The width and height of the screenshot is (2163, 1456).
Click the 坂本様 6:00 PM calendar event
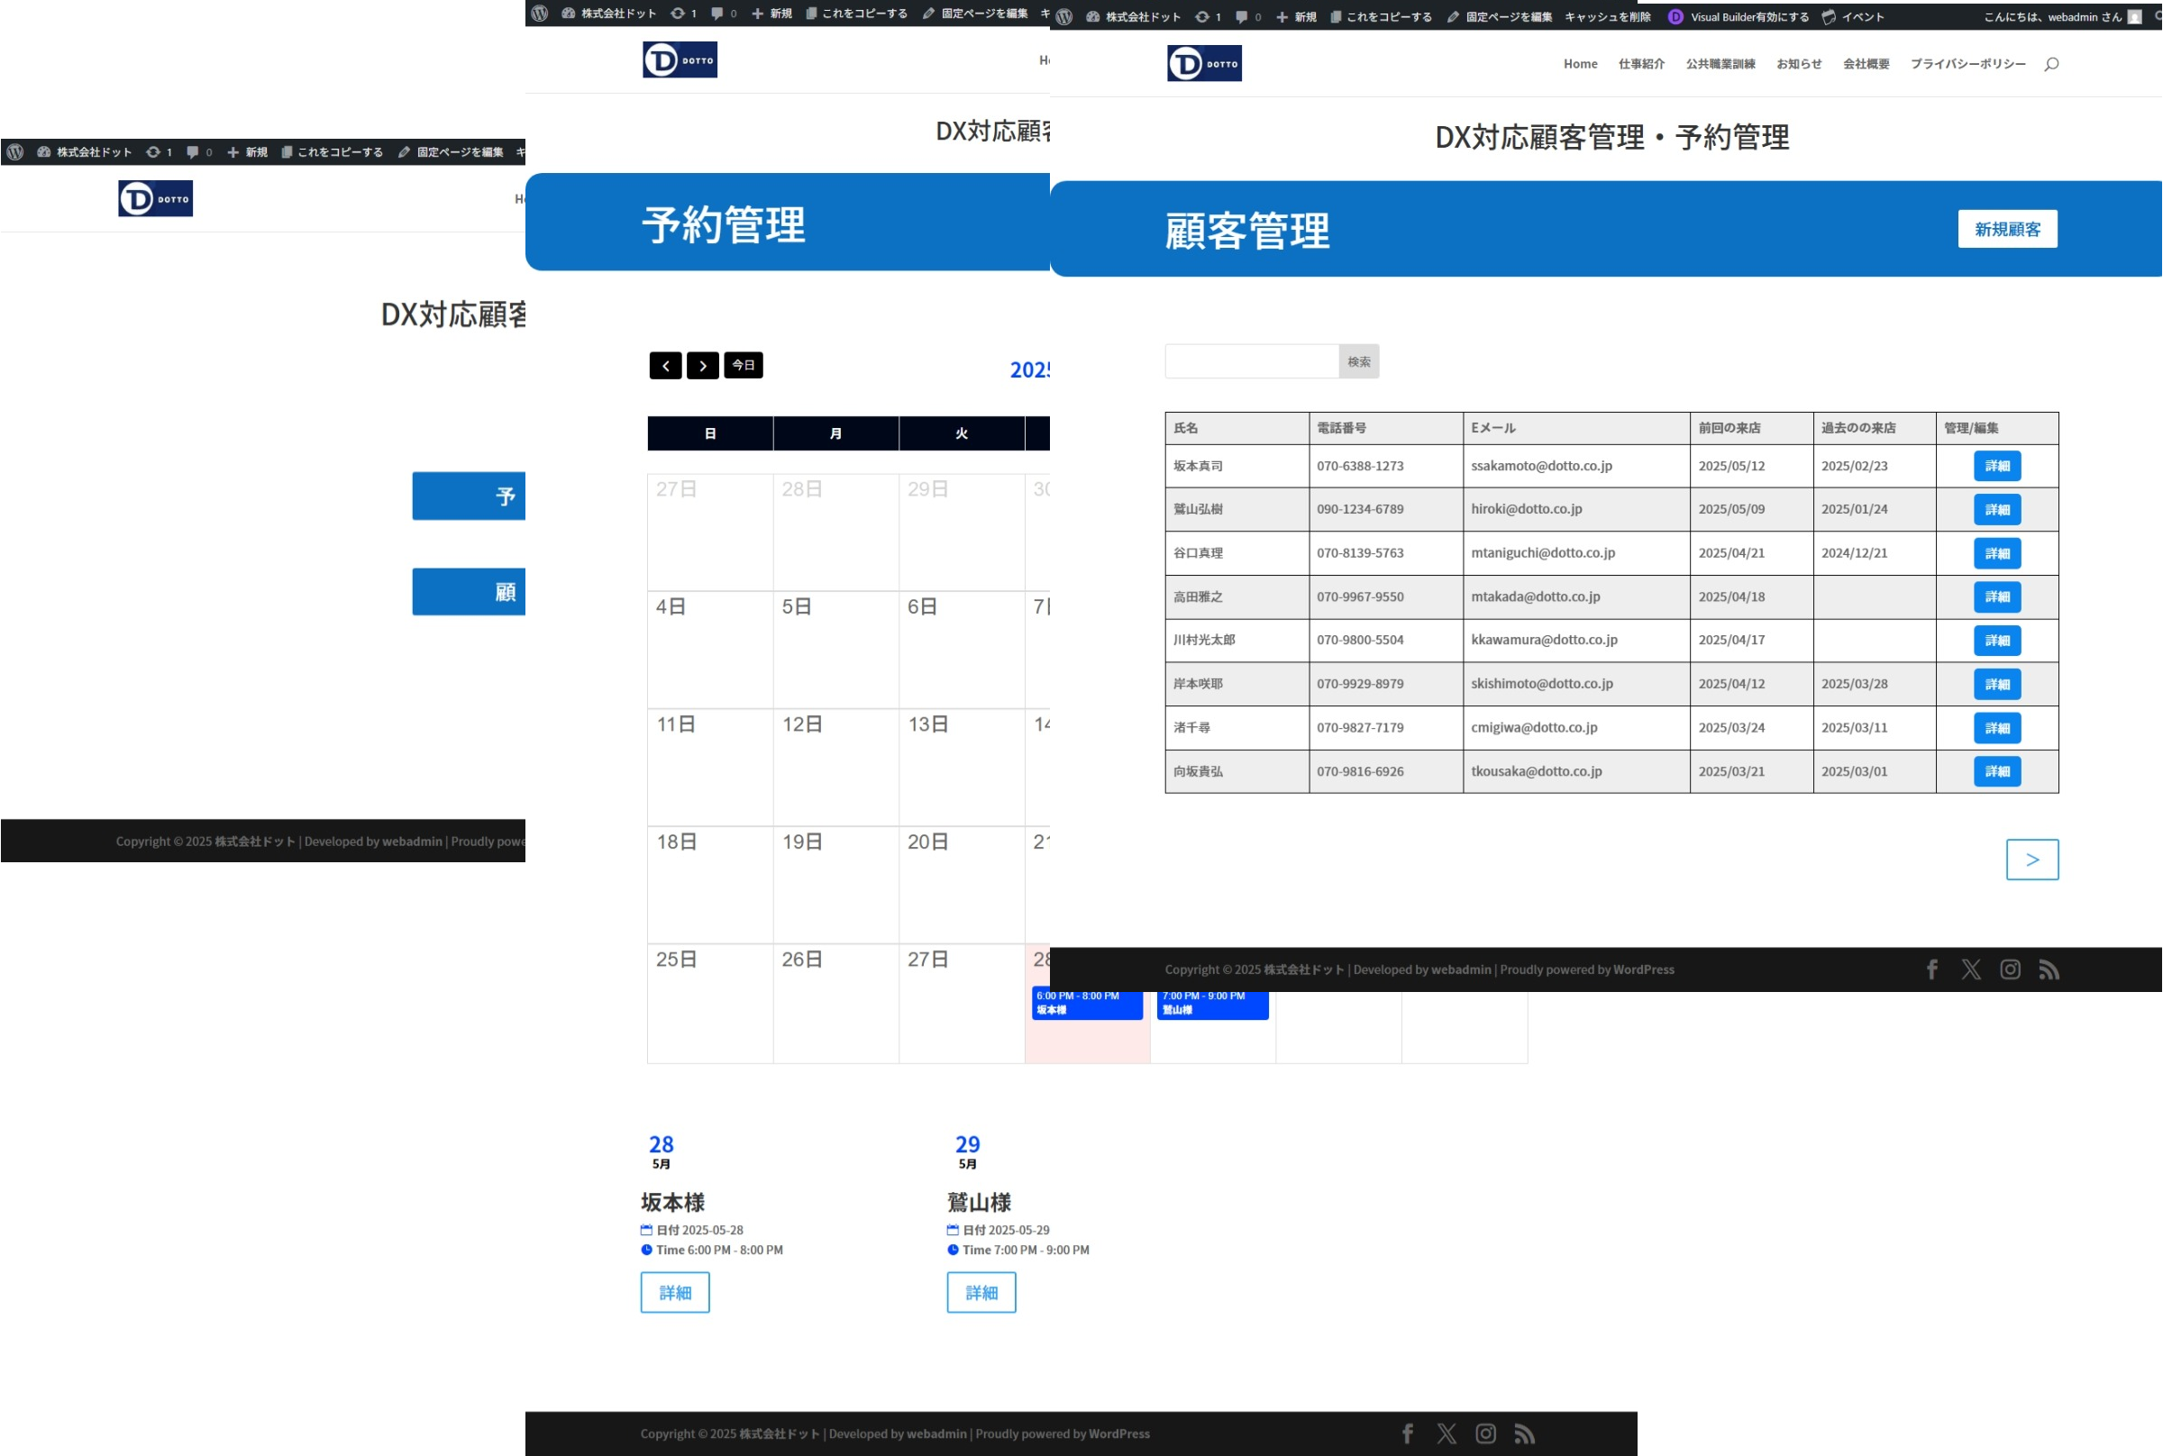[x=1086, y=1004]
